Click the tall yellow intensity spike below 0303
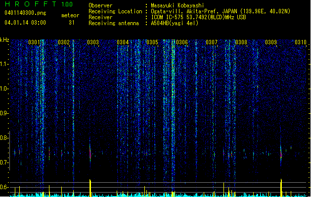Viewport: 311px width, 197px height. pos(90,188)
